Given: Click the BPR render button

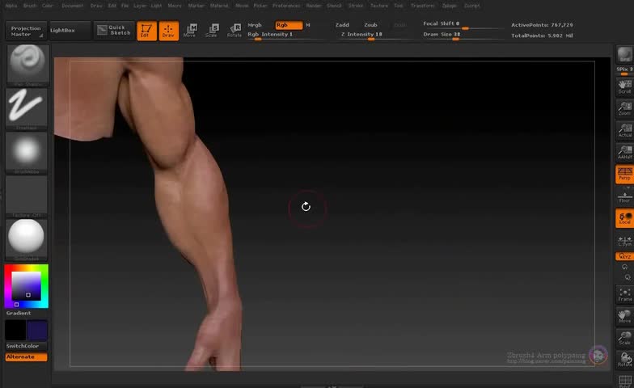Looking at the screenshot, I should click(x=624, y=55).
